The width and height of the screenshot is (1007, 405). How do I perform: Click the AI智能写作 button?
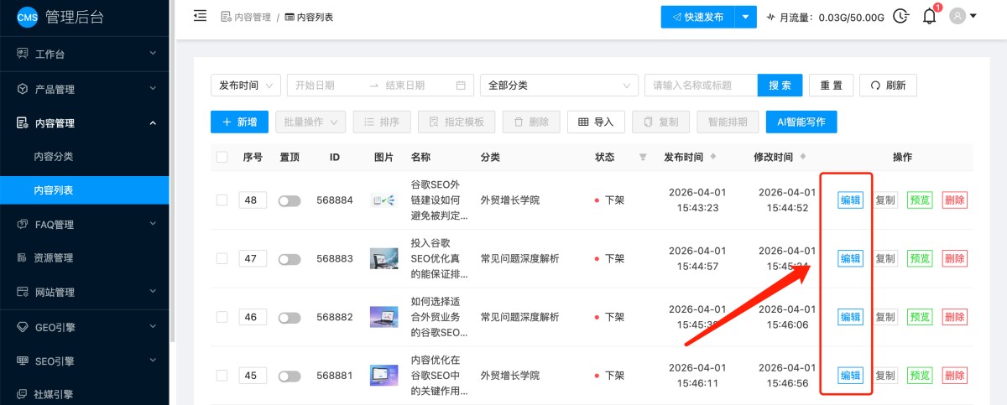pyautogui.click(x=801, y=122)
